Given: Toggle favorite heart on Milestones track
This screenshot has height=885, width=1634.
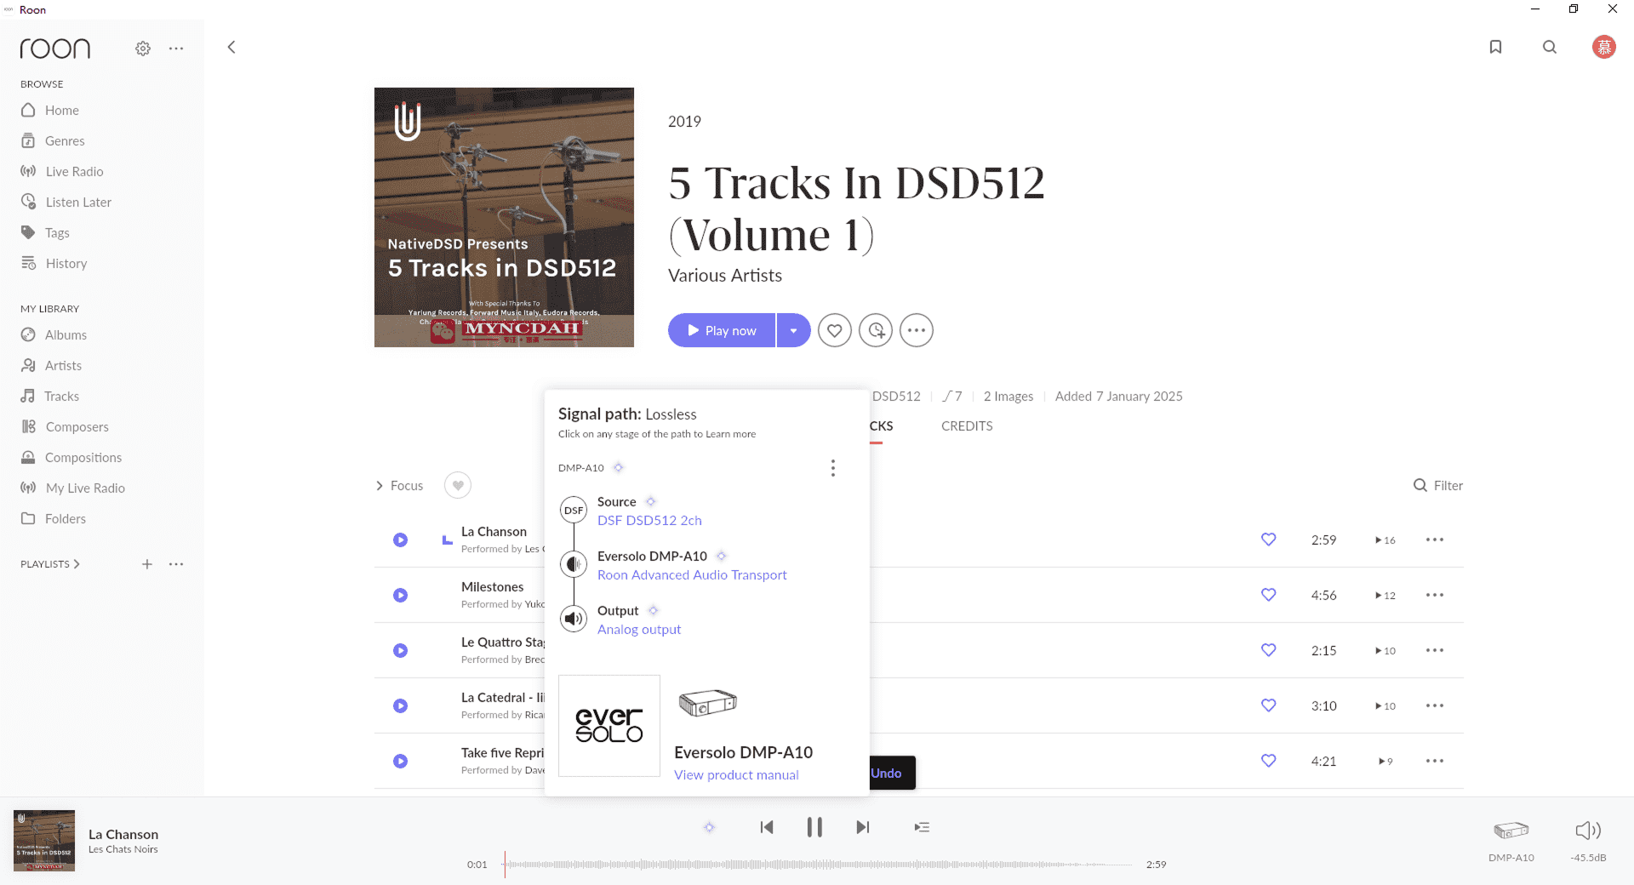Looking at the screenshot, I should click(1268, 595).
